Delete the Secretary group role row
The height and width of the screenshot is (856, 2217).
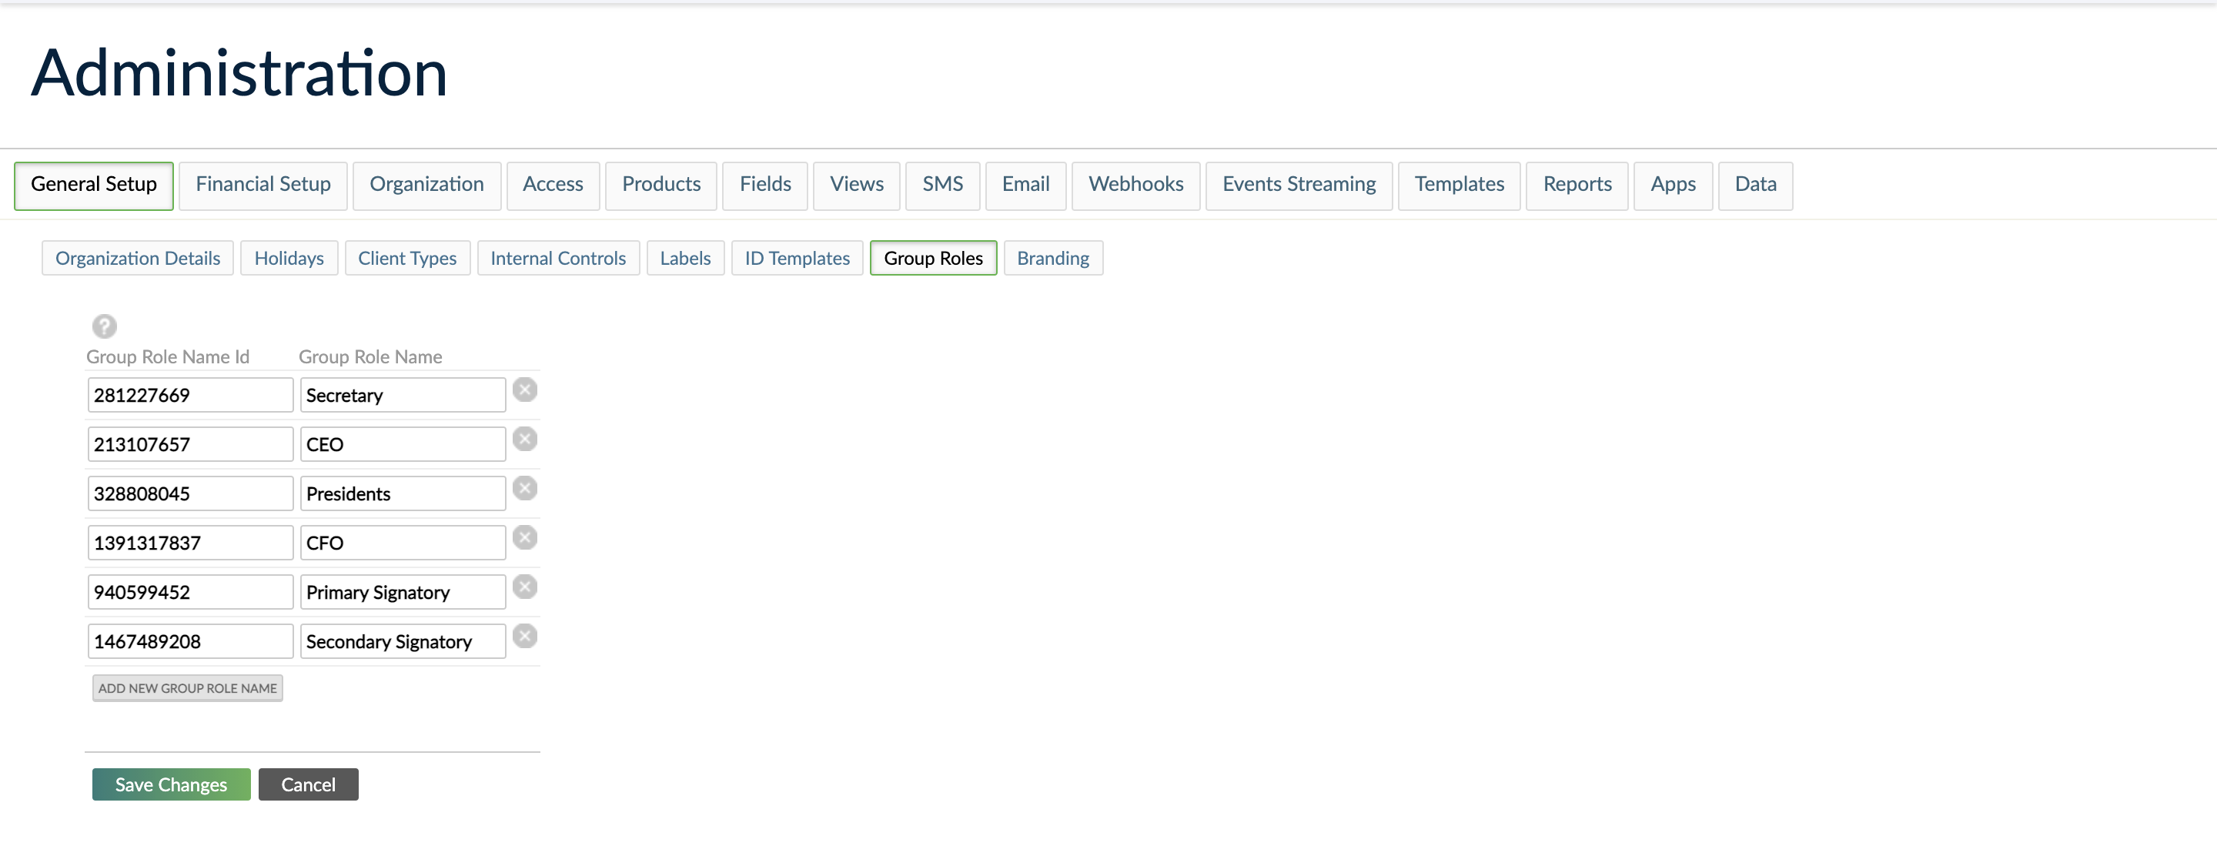[524, 390]
